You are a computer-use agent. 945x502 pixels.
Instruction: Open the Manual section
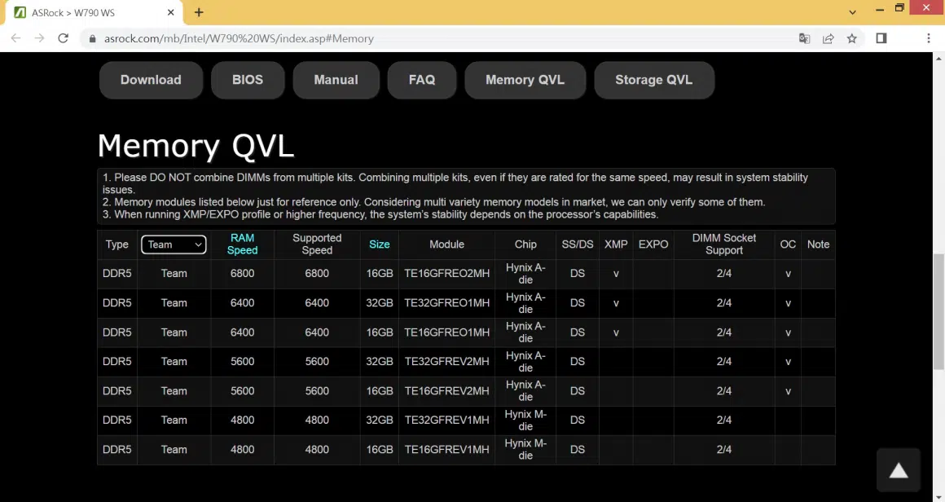click(x=336, y=80)
